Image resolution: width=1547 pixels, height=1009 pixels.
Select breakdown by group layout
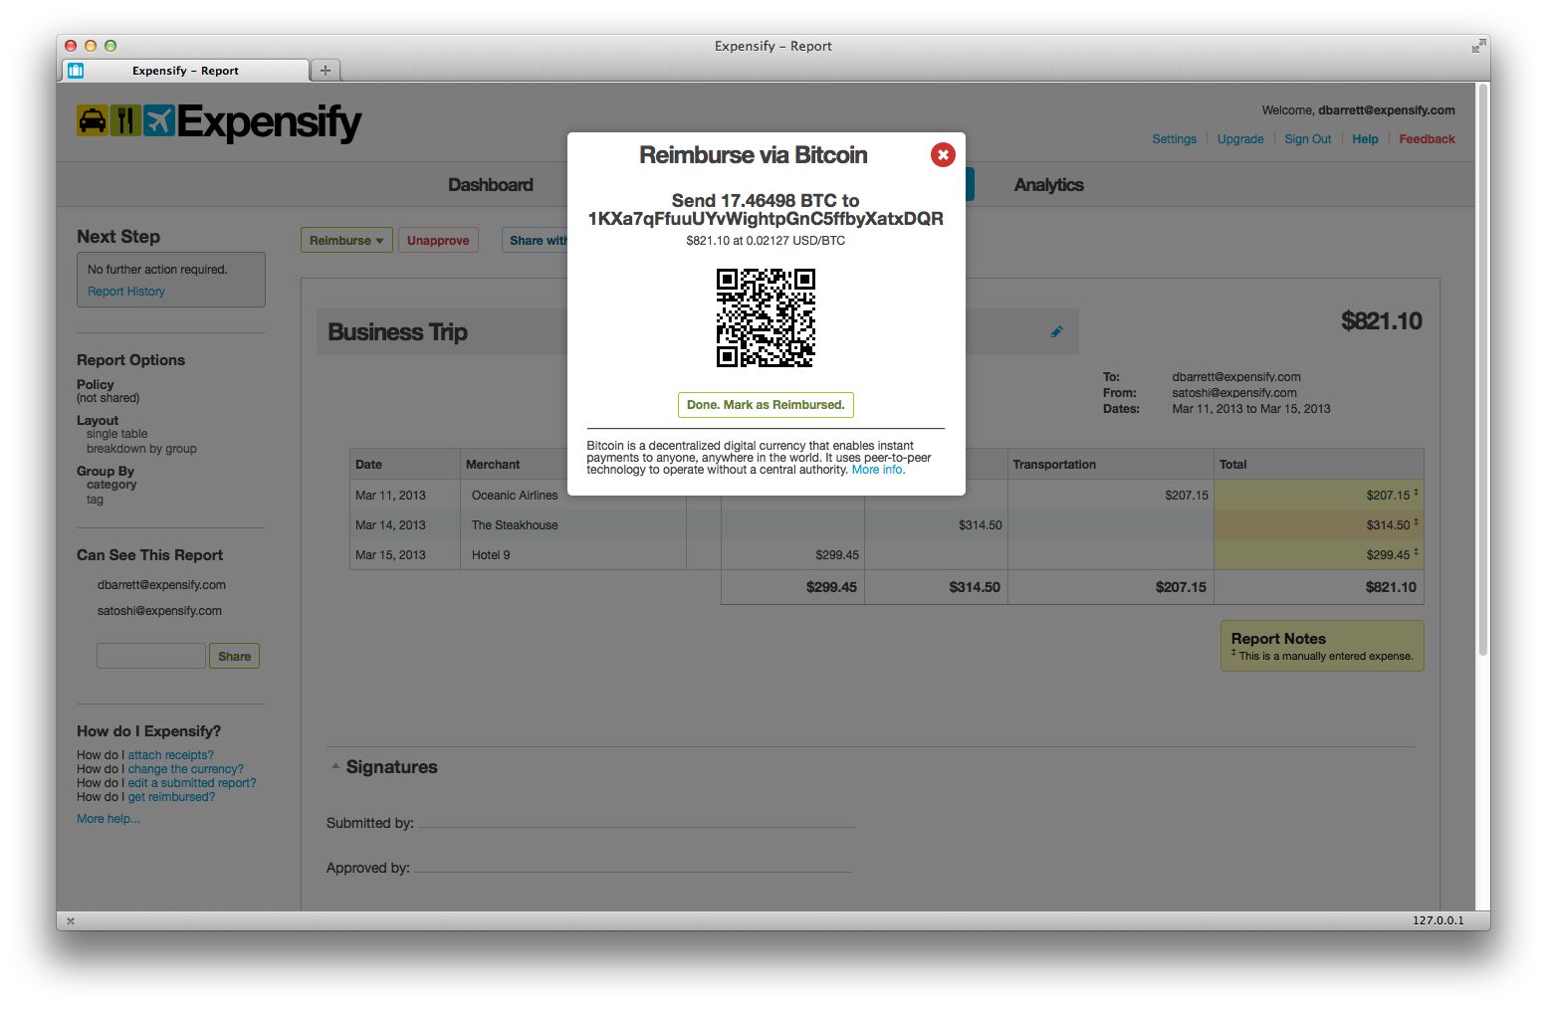(x=141, y=449)
